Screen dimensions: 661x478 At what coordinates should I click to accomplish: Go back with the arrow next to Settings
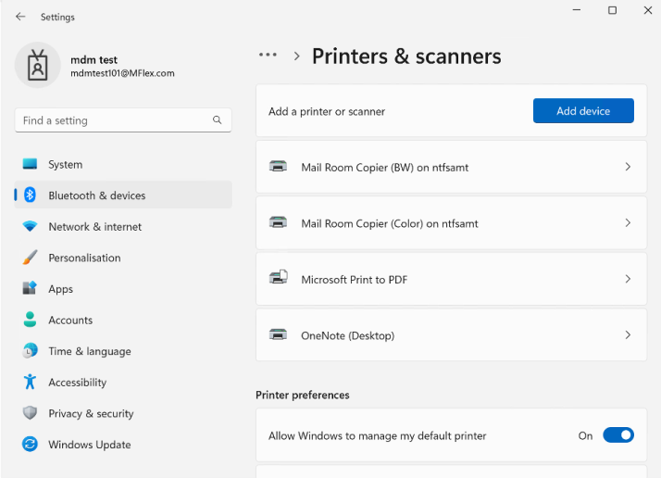pos(20,17)
